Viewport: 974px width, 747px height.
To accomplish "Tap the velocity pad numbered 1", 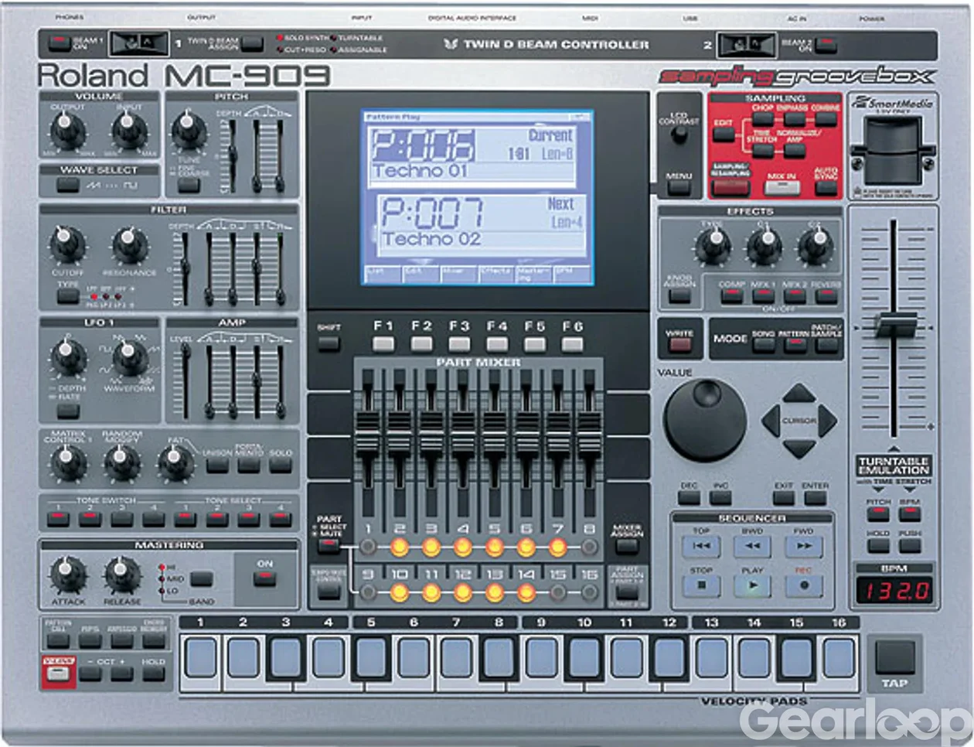I will tap(201, 658).
